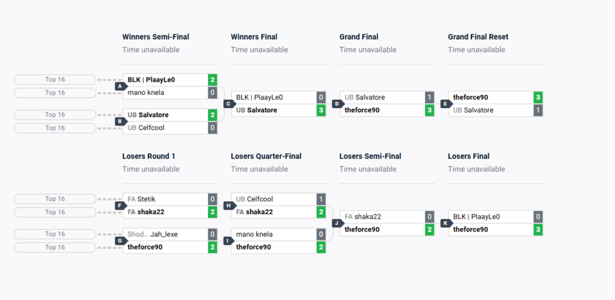The height and width of the screenshot is (300, 615).
Task: Click the match E badge in Grand Final Reset
Action: 446,103
